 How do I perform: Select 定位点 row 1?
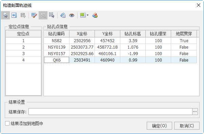23,40
